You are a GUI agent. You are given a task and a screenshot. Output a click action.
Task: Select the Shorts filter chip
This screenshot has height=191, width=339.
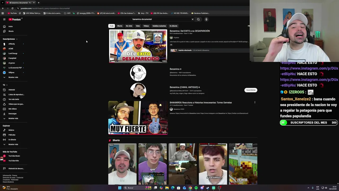pos(120,26)
